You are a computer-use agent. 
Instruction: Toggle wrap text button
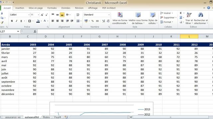(x=78, y=15)
